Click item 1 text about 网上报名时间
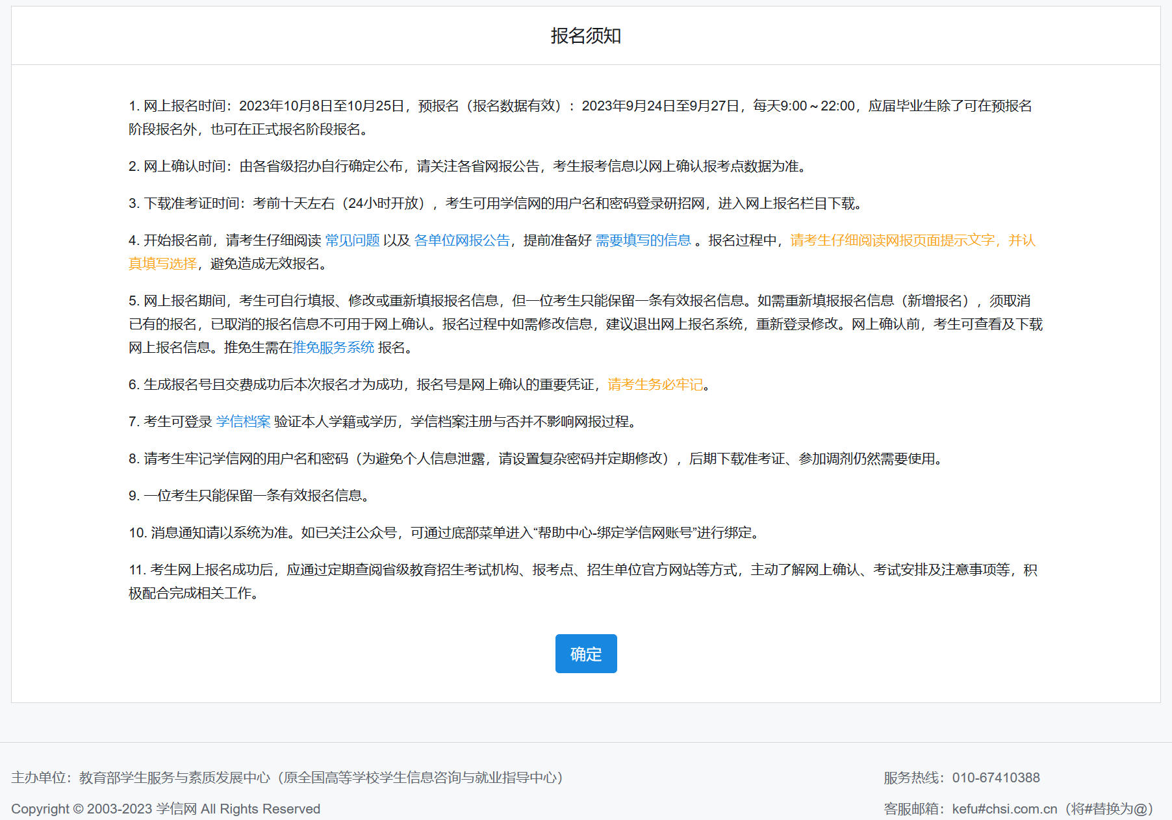 point(580,118)
